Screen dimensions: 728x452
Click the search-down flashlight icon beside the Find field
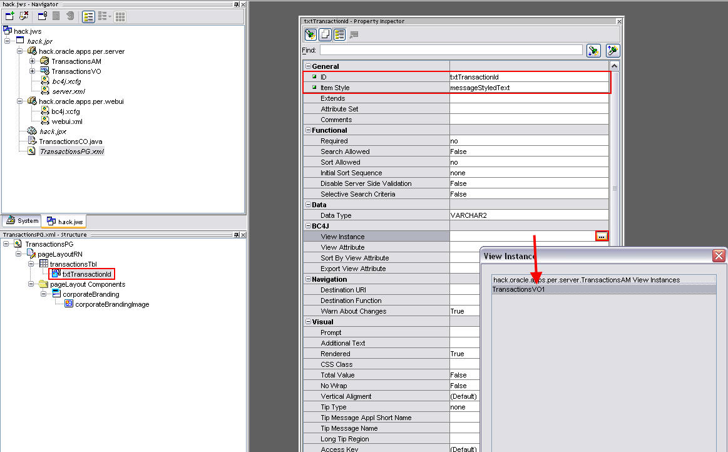(593, 50)
